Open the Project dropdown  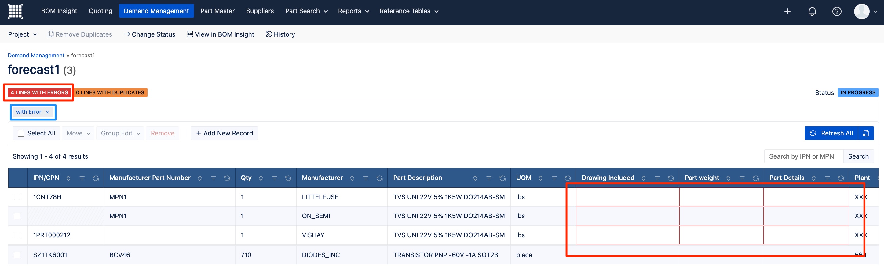(23, 34)
